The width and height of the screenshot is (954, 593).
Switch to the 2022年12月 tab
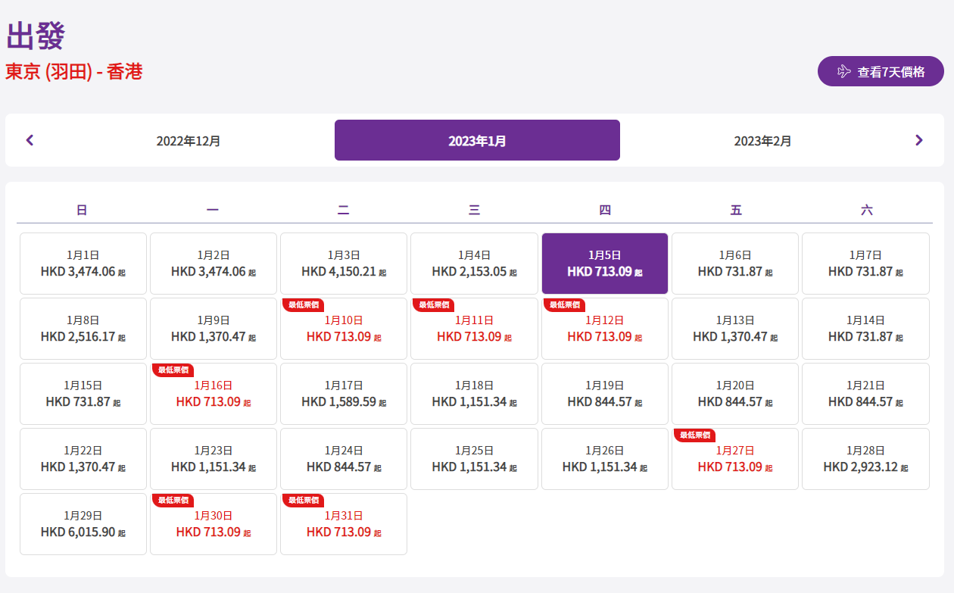pos(189,141)
